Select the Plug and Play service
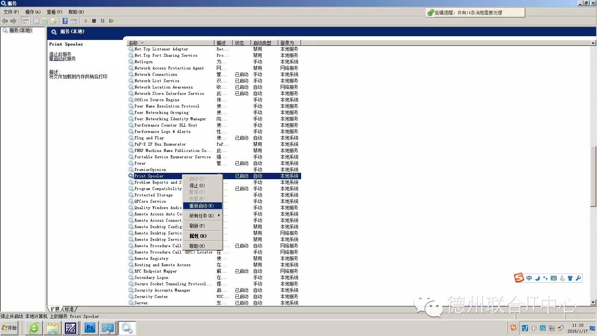Image resolution: width=597 pixels, height=336 pixels. tap(214, 138)
